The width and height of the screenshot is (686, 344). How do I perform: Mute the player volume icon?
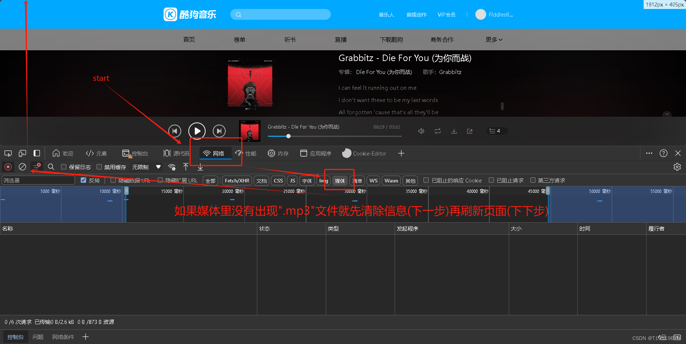pyautogui.click(x=421, y=131)
